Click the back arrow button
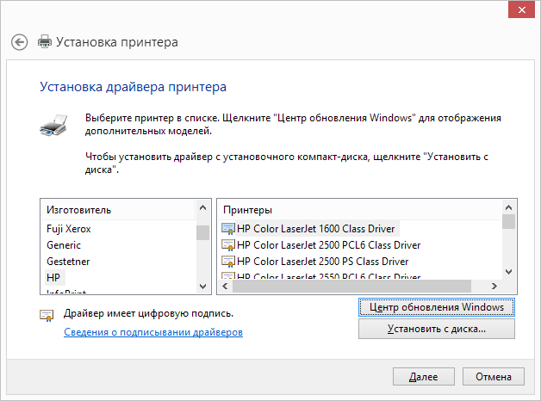Screen dimensions: 541x401 click(20, 41)
